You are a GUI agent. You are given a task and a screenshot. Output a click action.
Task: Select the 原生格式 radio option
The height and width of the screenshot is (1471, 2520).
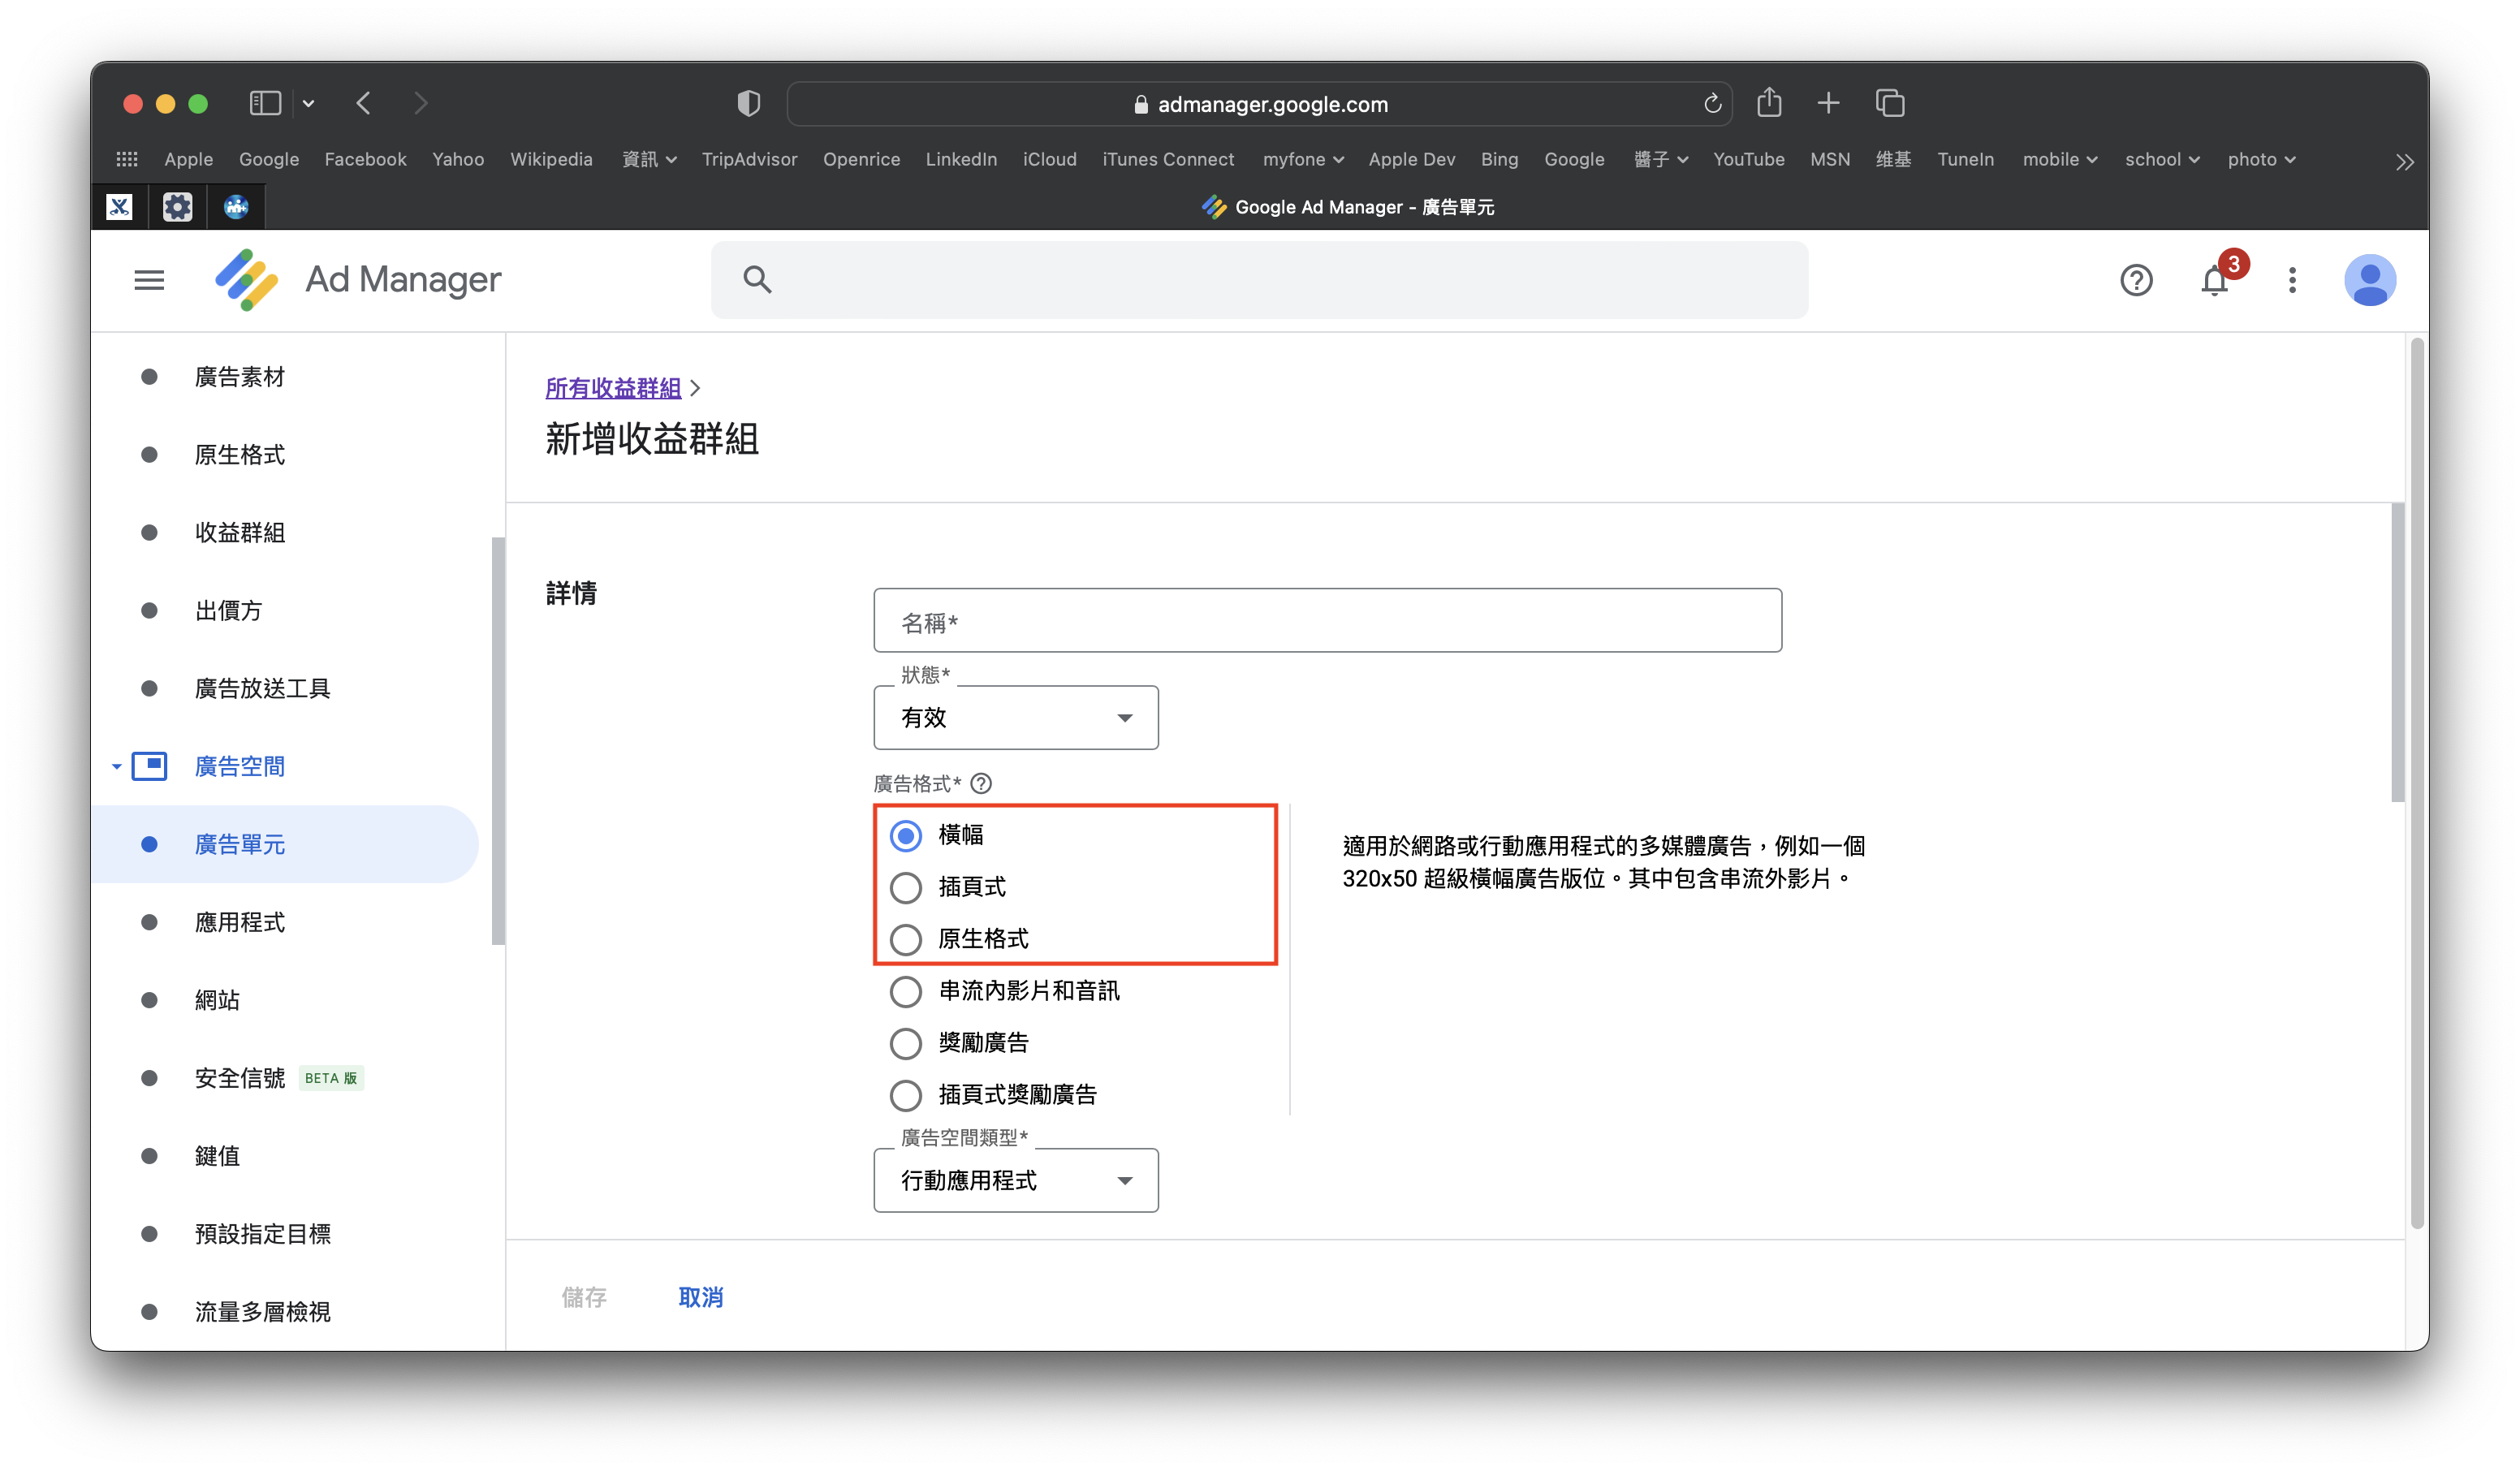[x=905, y=939]
